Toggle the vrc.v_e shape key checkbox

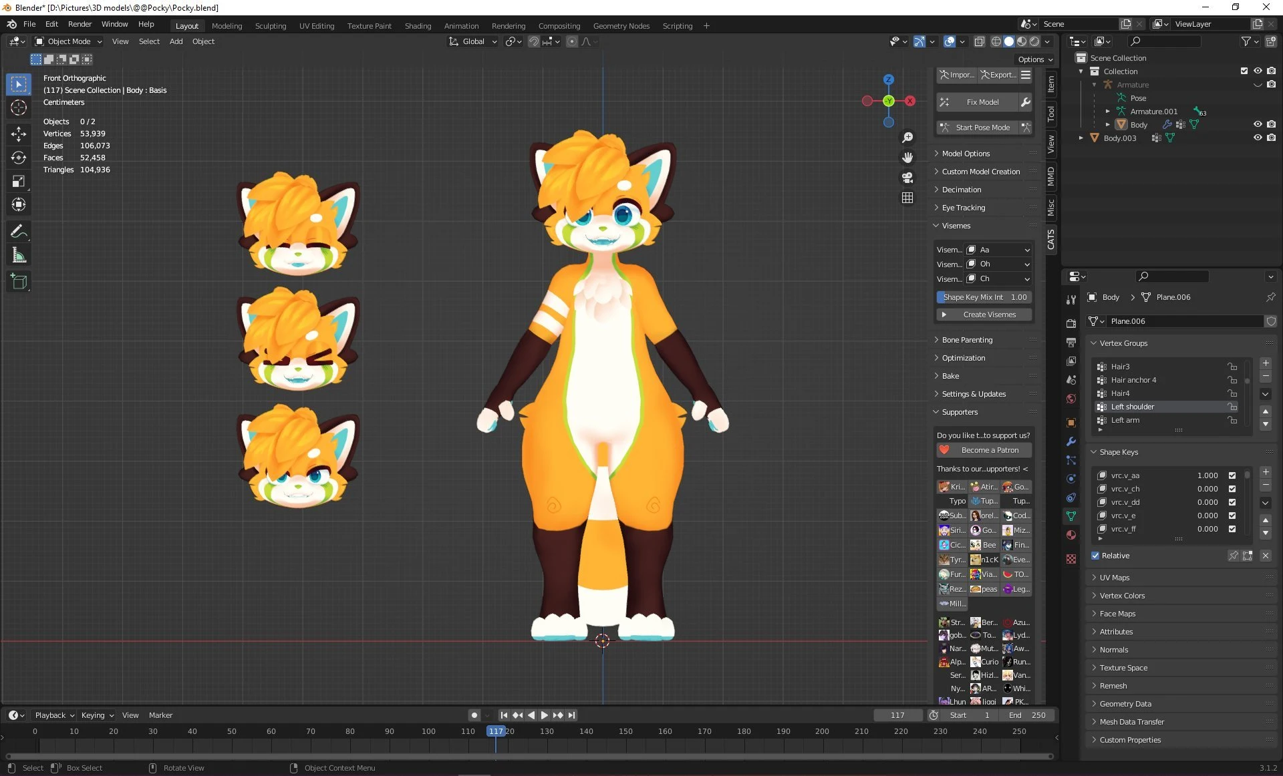[1232, 516]
